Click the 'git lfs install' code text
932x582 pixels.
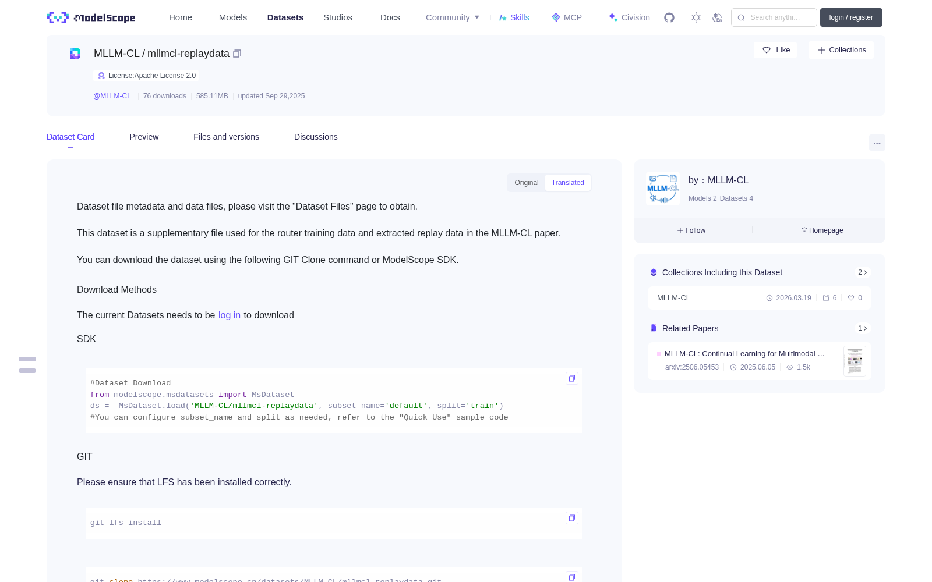[x=126, y=523]
